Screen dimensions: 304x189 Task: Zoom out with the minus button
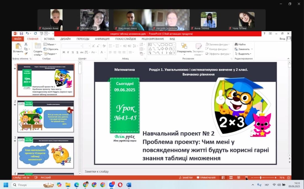click(252, 178)
